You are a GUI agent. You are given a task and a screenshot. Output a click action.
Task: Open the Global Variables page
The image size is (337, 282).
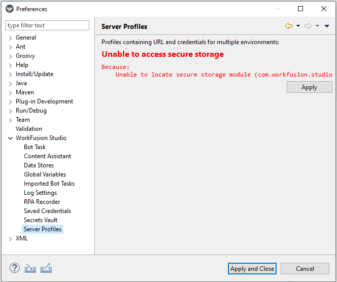[x=45, y=174]
